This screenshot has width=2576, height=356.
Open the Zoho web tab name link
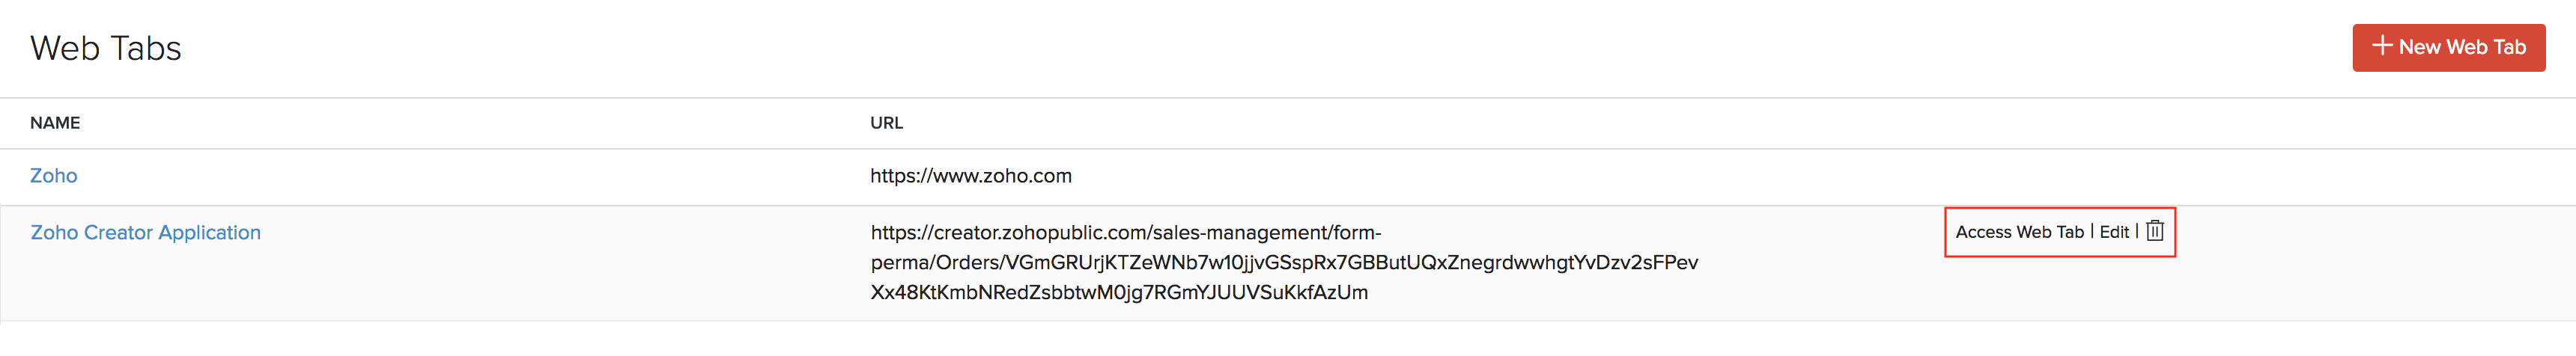pos(54,176)
